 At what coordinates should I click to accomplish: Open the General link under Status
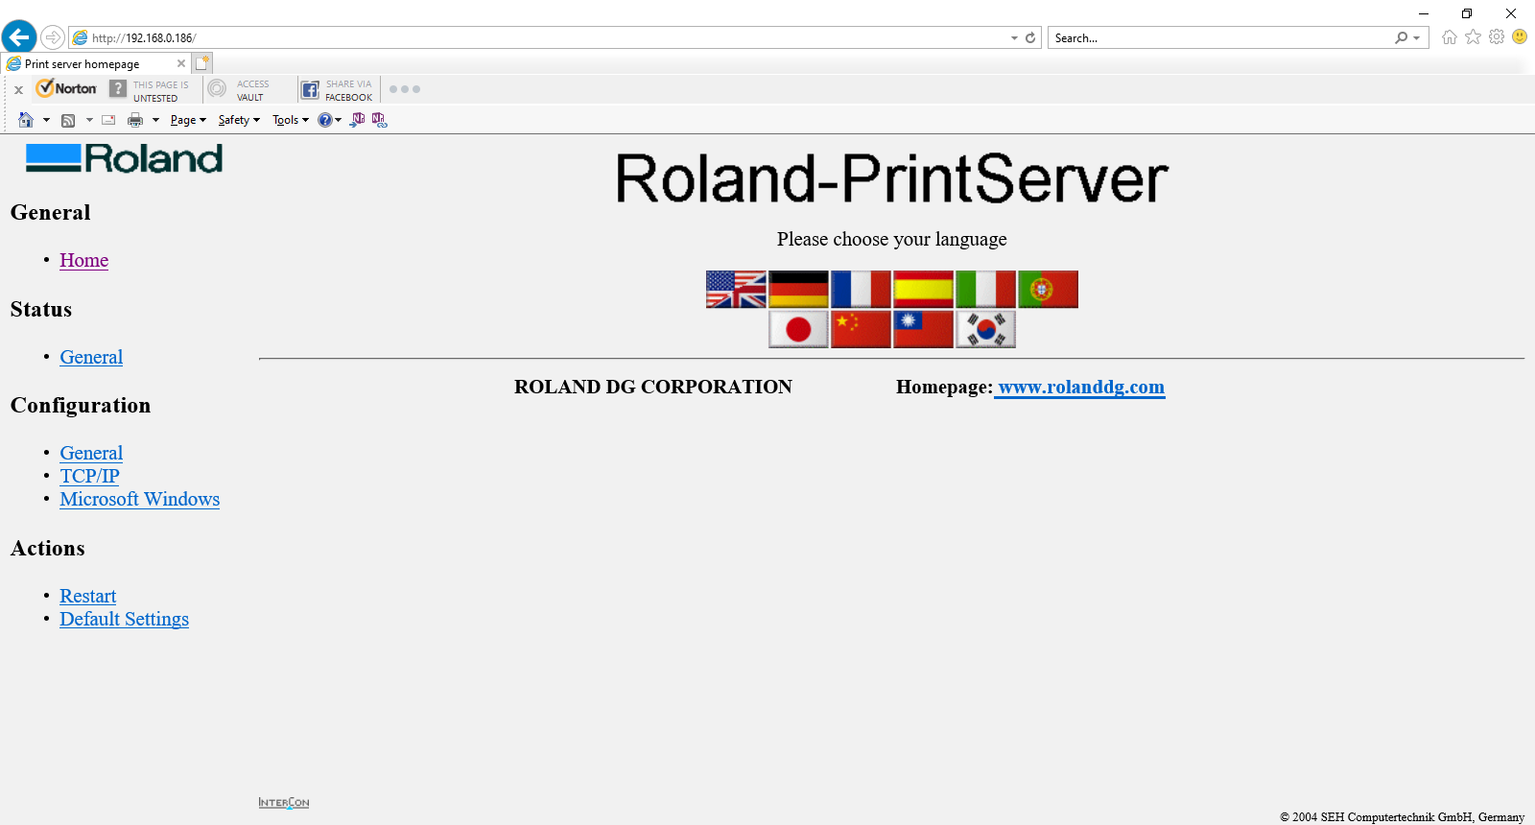[91, 357]
